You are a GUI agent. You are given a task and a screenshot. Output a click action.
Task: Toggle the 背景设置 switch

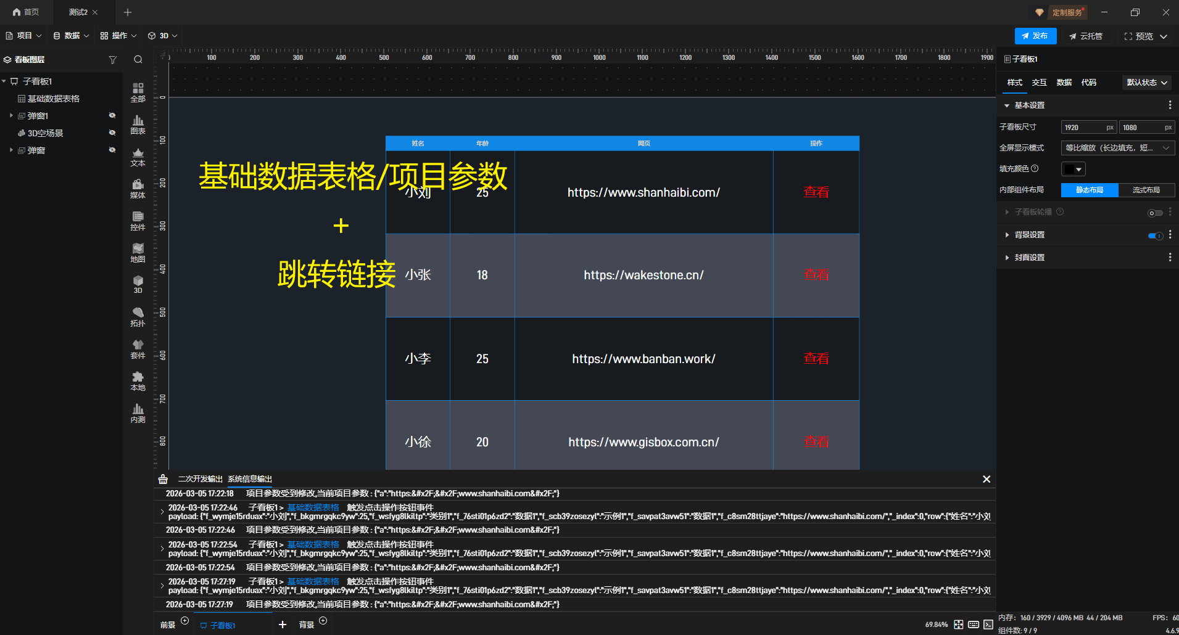click(x=1155, y=236)
